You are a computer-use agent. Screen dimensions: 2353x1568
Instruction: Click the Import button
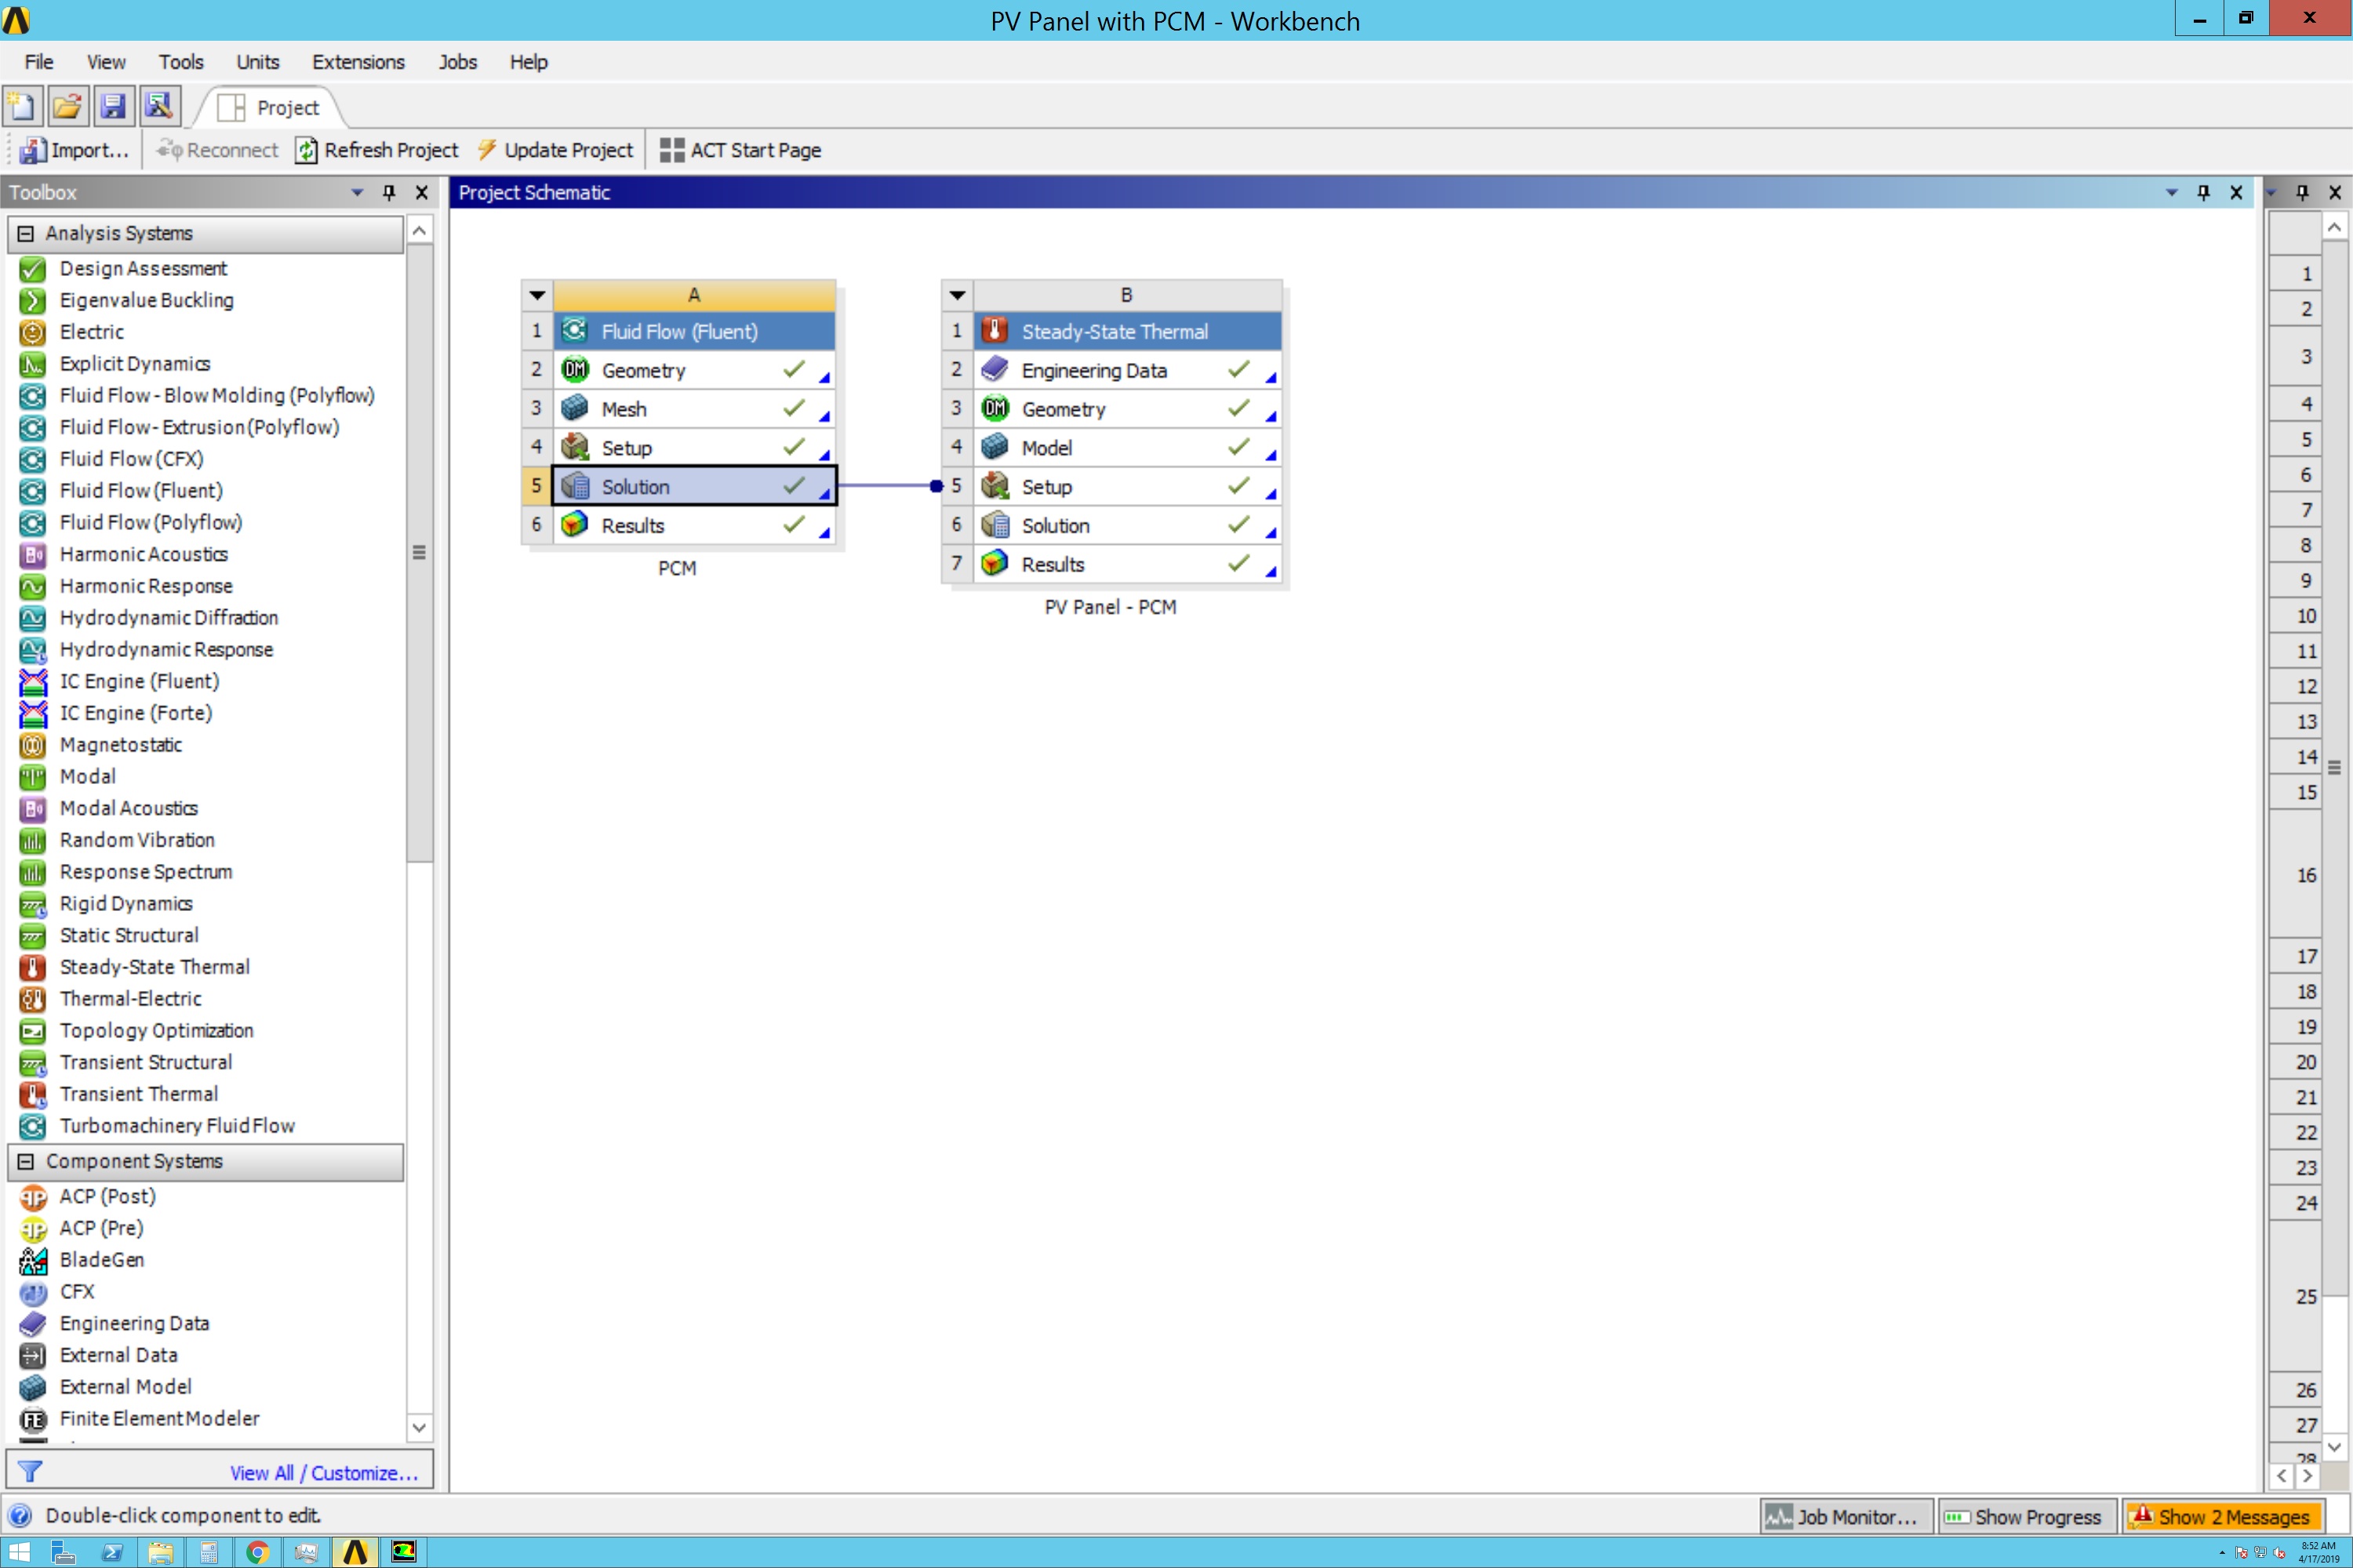coord(74,150)
